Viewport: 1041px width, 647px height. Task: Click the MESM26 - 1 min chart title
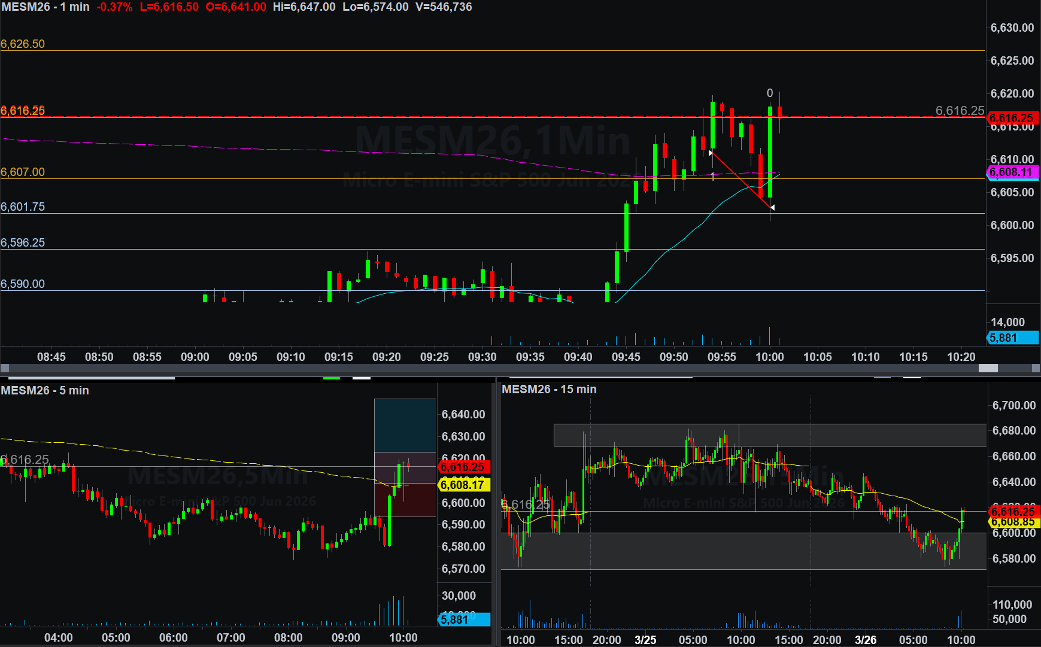point(45,7)
